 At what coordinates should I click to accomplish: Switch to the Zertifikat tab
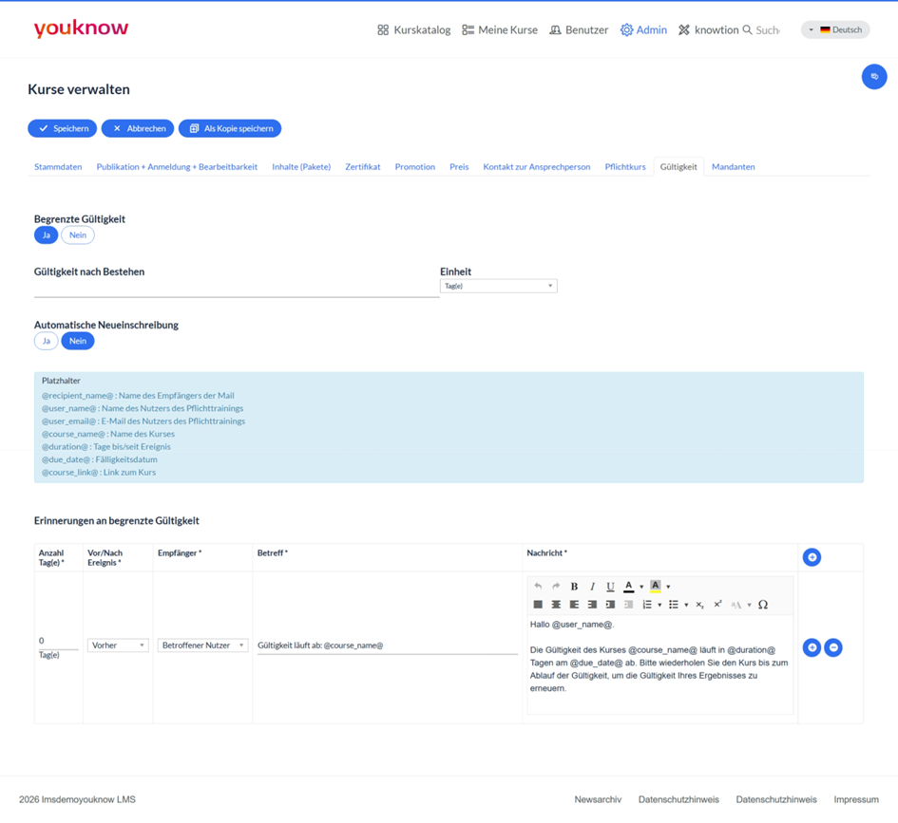(362, 167)
